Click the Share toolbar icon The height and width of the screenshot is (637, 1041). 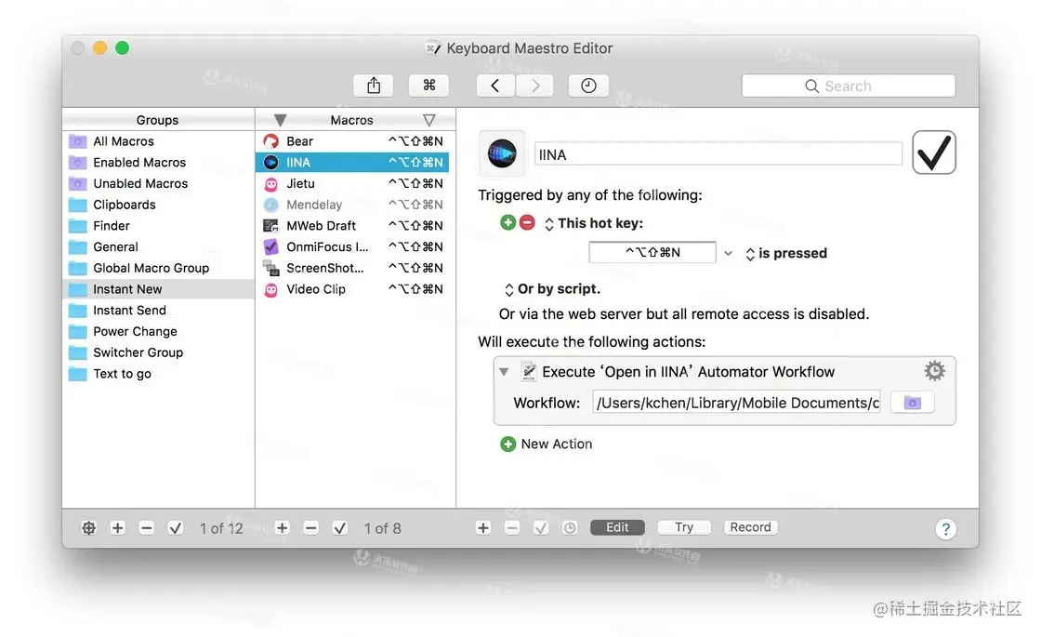pos(374,86)
